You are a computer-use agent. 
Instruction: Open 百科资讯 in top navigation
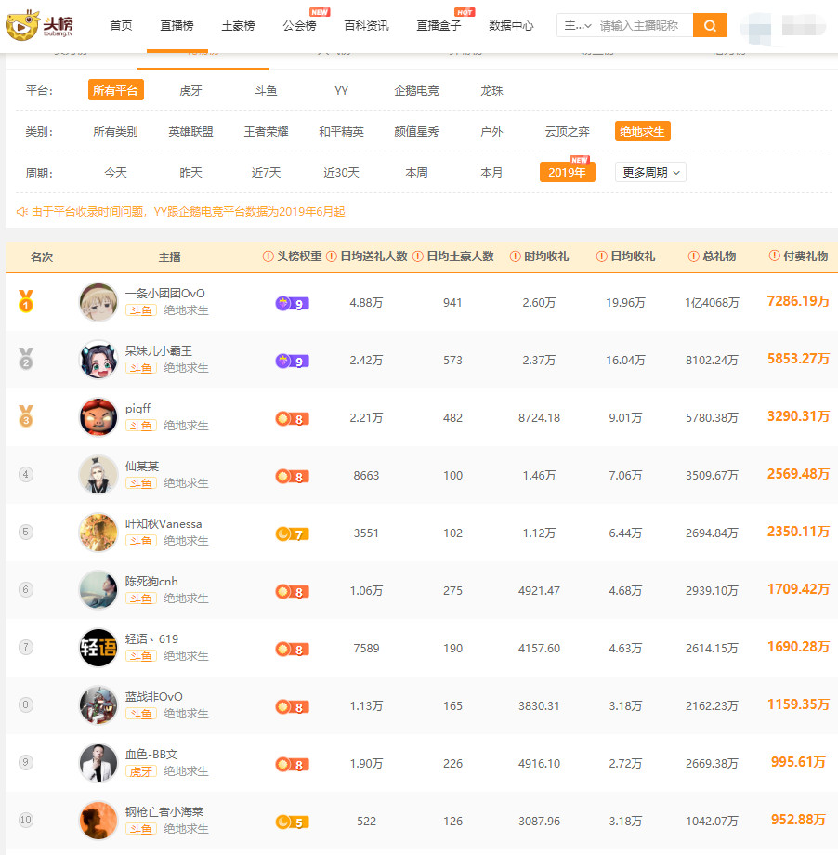tap(366, 26)
